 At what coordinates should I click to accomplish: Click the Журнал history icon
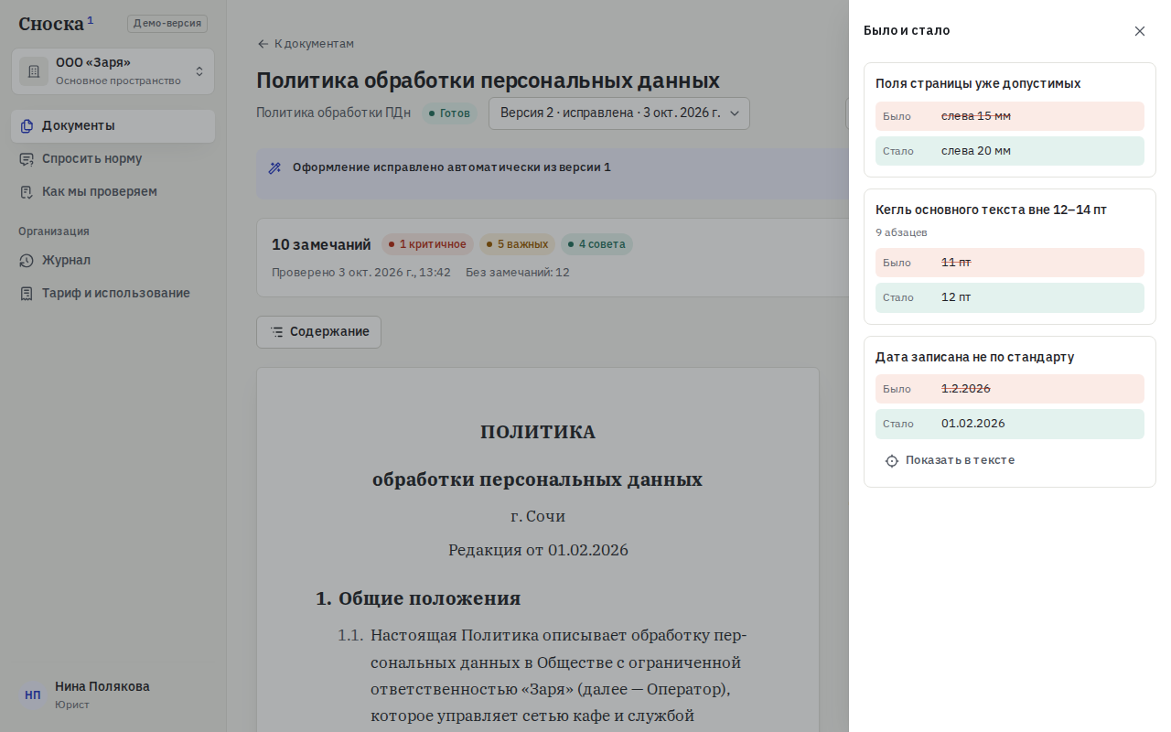[27, 261]
